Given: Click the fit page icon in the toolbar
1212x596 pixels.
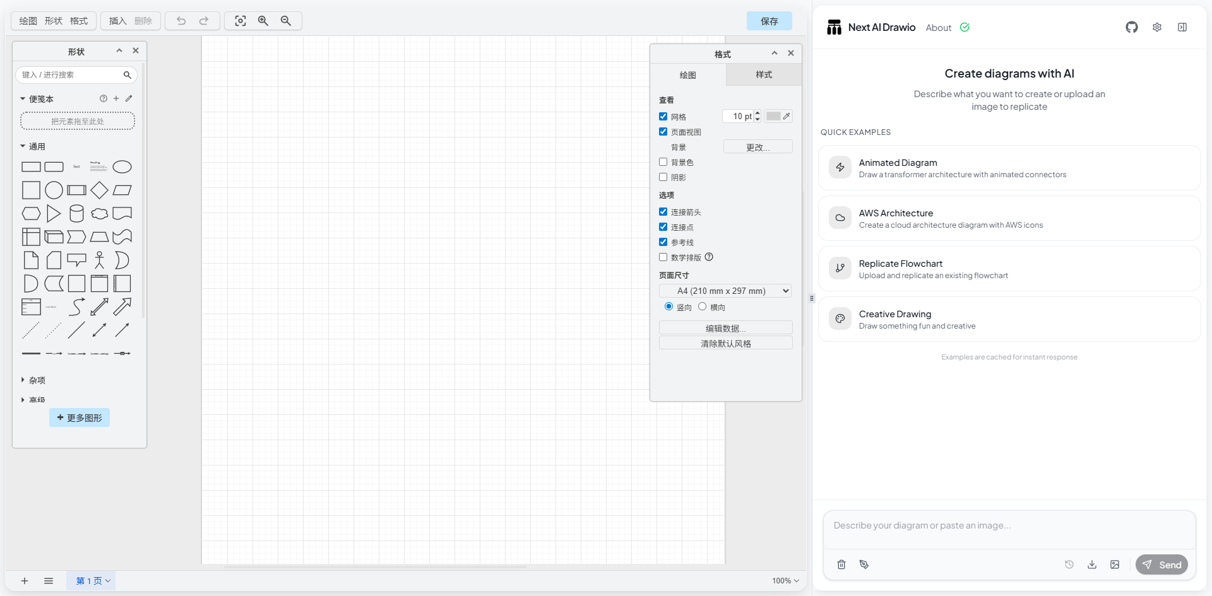Looking at the screenshot, I should (x=241, y=21).
